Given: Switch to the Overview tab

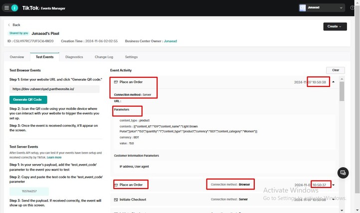Looking at the screenshot, I should [x=16, y=57].
